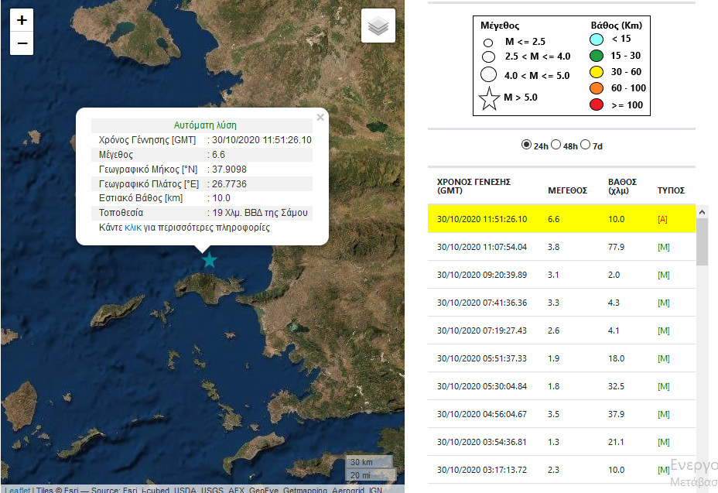Click the M > 5.0 star legend icon
Screen dimensions: 718x493
click(490, 98)
